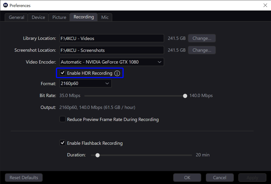Image resolution: width=271 pixels, height=184 pixels.
Task: Click the Output summary text
Action: coord(97,107)
